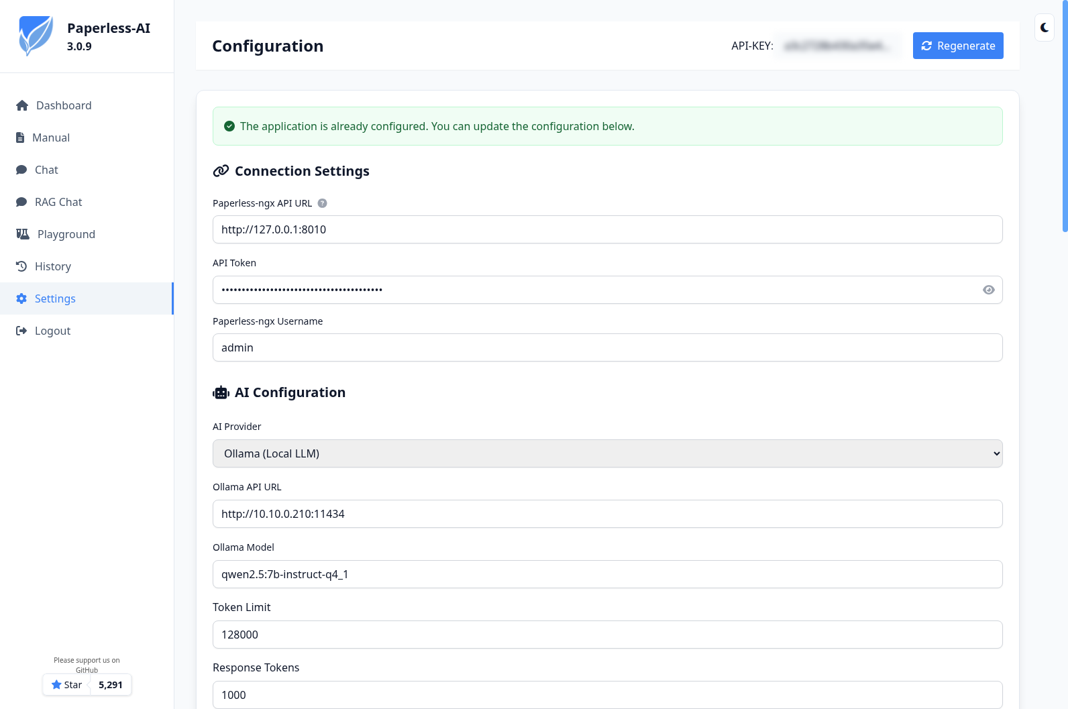Edit the Paperless-ngx Username field

point(608,347)
